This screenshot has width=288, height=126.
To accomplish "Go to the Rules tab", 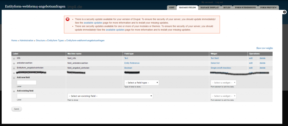I will (227, 8).
